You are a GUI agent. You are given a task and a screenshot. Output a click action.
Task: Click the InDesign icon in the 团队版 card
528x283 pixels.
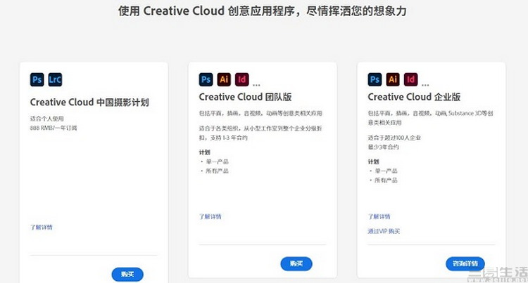coord(241,79)
